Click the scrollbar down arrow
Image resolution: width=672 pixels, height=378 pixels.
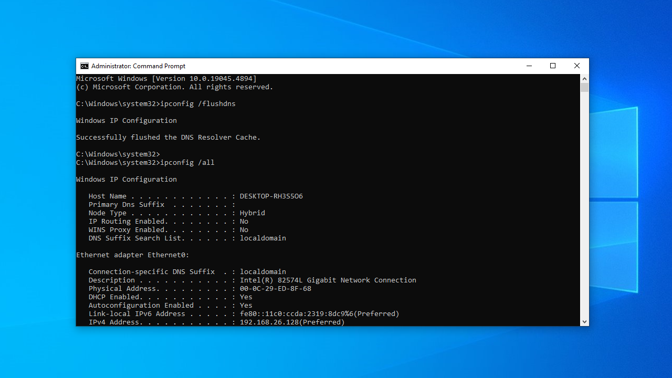[x=584, y=321]
